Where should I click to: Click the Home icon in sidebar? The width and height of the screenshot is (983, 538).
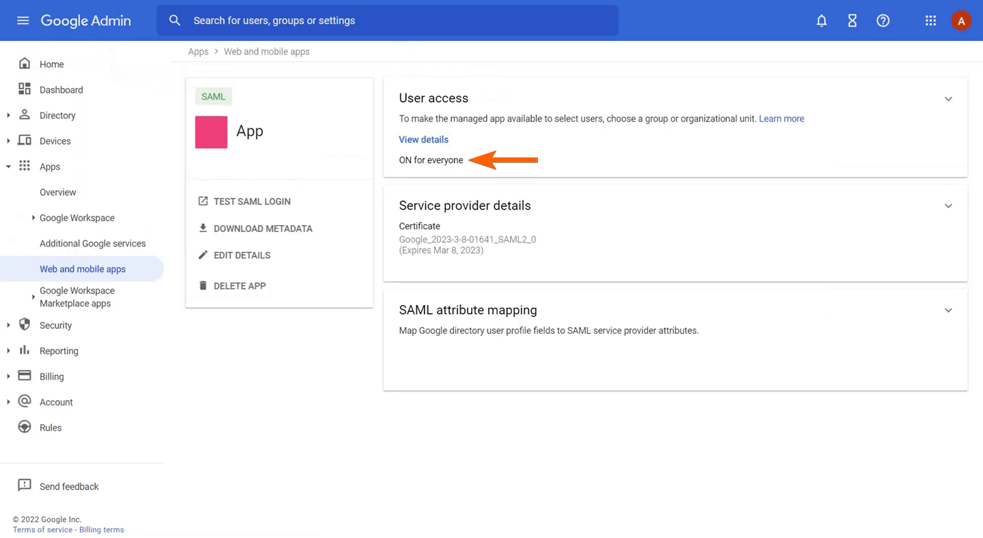tap(25, 63)
